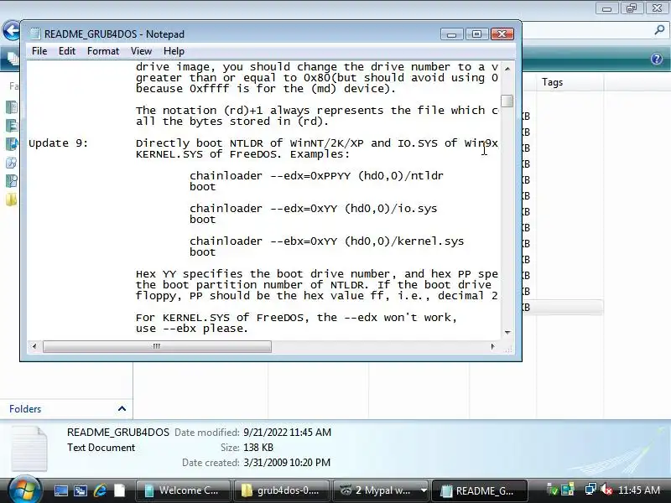Open Searches in Explorer's favorite links
The width and height of the screenshot is (671, 503).
(x=12, y=181)
